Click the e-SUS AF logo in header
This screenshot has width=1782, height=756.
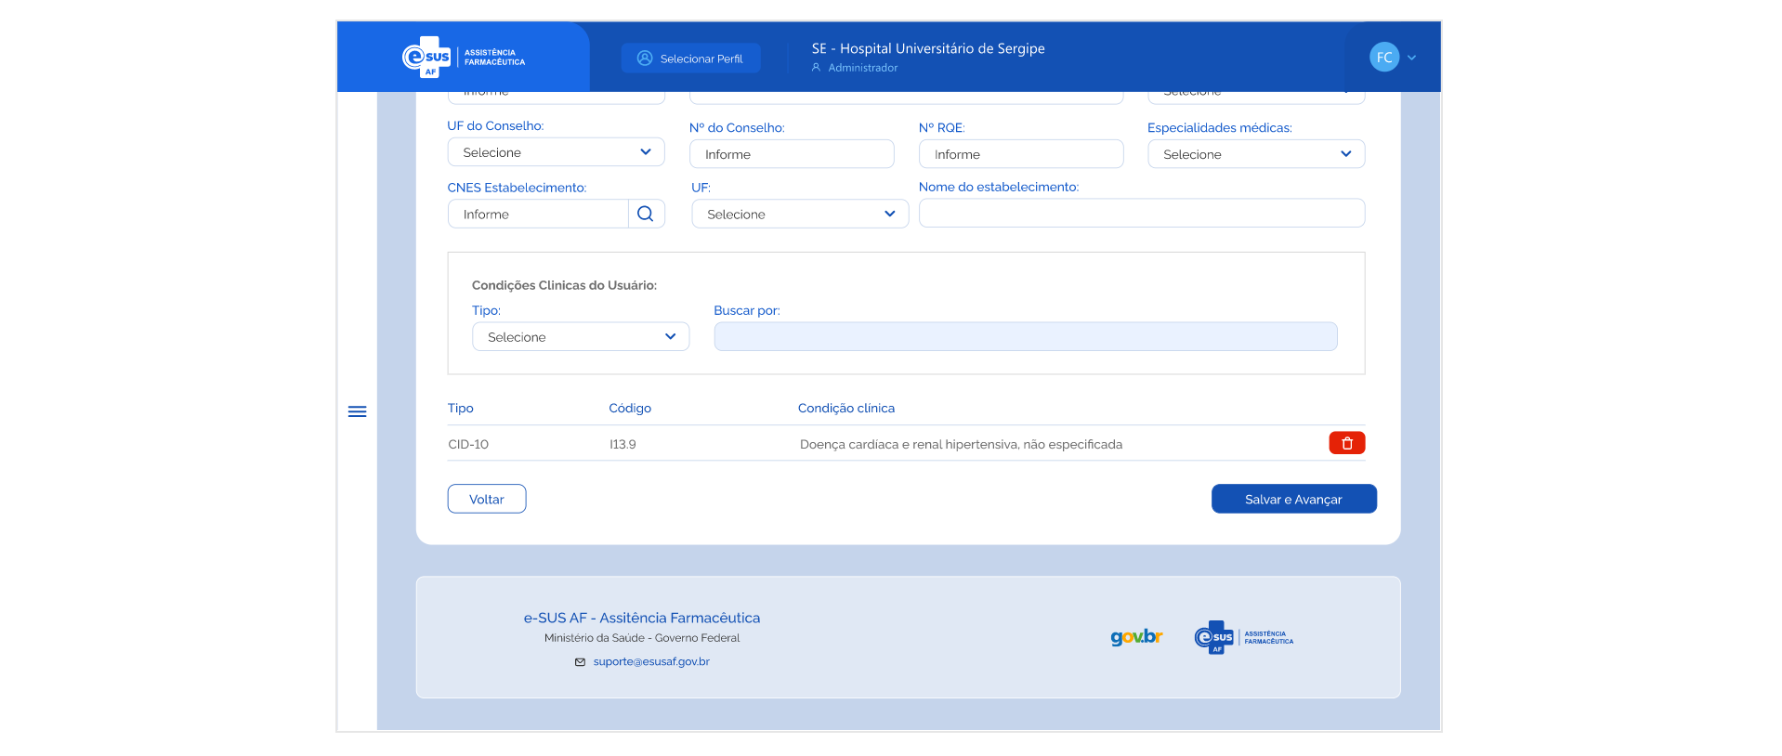(463, 58)
